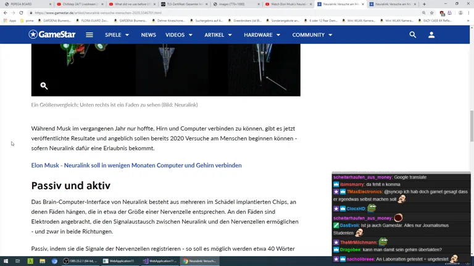The height and width of the screenshot is (266, 474).
Task: Switch to OBS in the taskbar
Action: coord(80,261)
